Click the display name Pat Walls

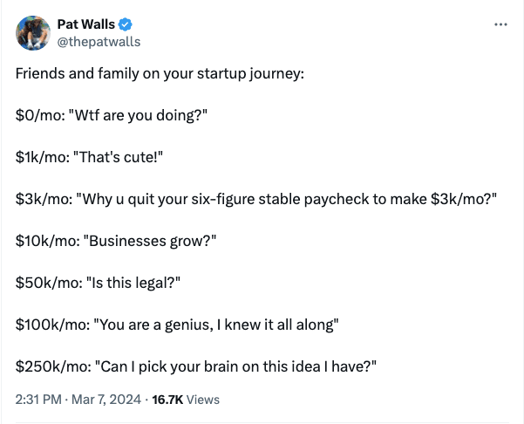click(85, 24)
